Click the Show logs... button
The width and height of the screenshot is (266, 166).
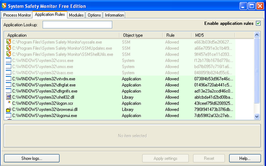[x=32, y=158]
